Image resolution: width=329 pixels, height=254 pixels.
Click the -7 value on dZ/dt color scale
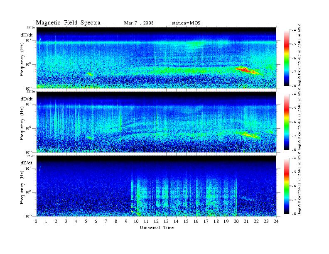point(294,200)
